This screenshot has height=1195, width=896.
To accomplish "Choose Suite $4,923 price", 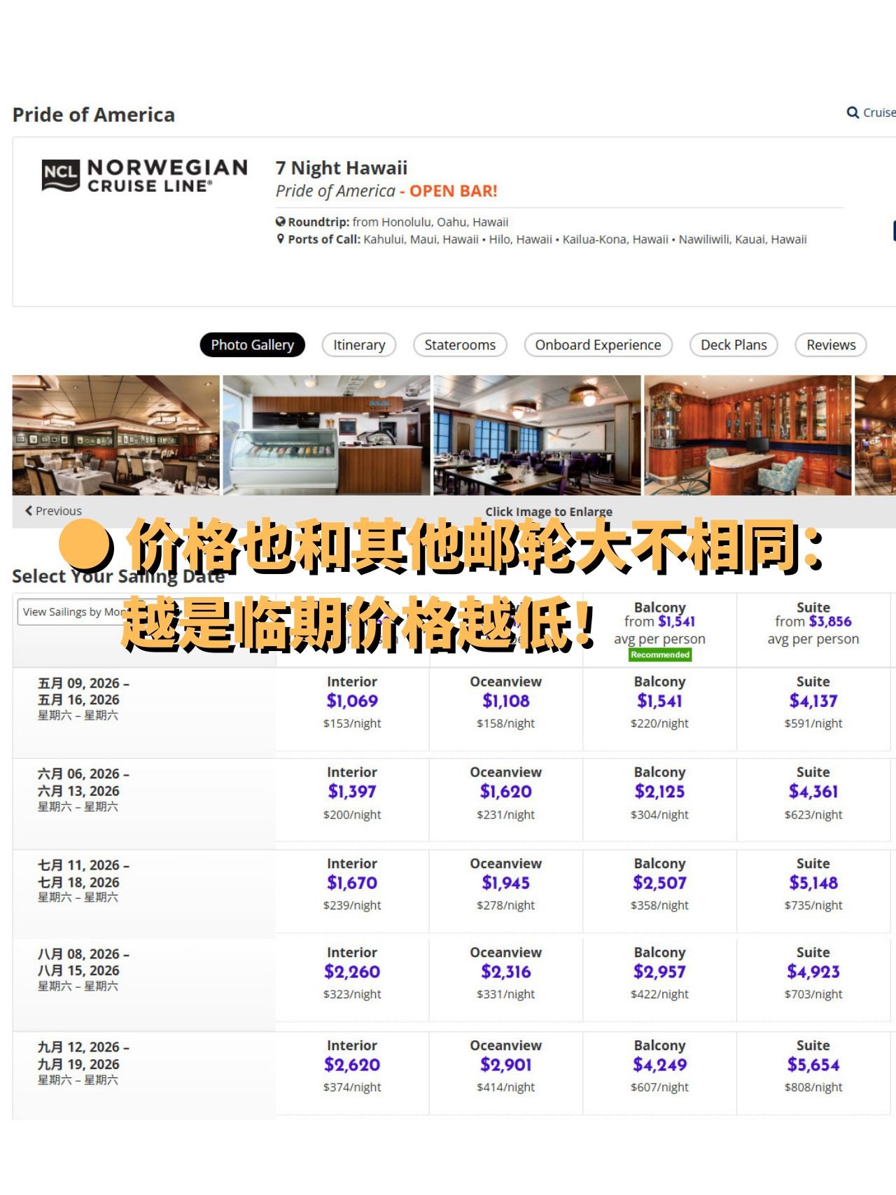I will coord(813,972).
